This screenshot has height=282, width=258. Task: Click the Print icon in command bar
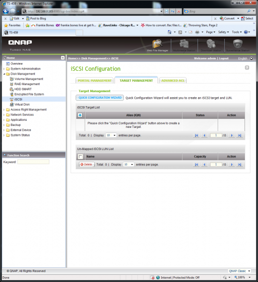[x=197, y=32]
